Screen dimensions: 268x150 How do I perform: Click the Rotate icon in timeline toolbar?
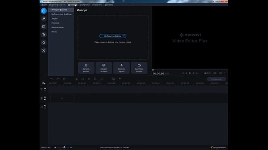click(x=83, y=79)
